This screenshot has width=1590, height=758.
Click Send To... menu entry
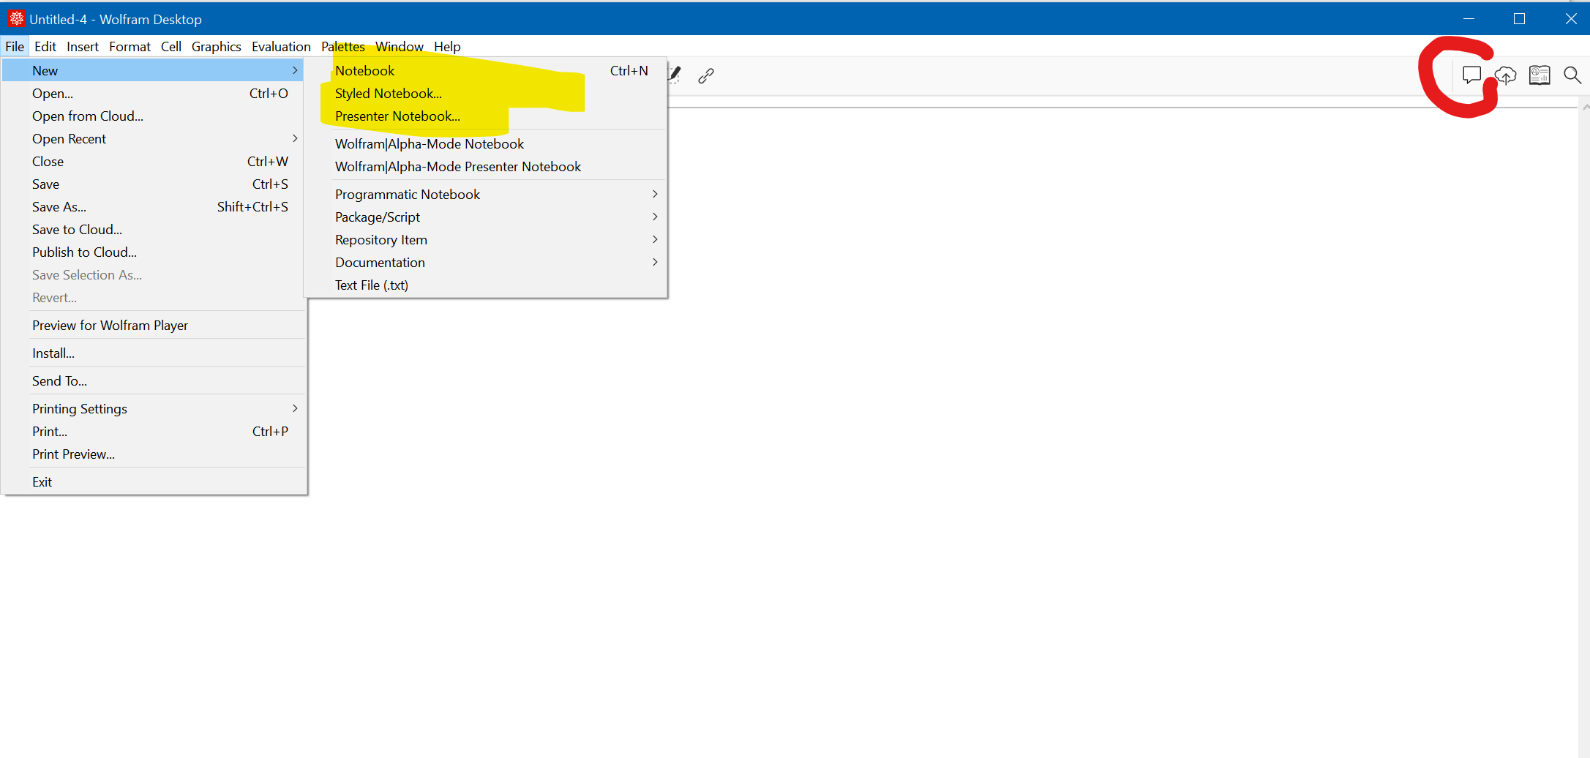coord(154,381)
